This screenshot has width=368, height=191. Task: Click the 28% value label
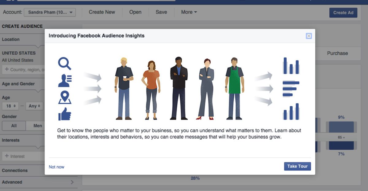[195, 178]
